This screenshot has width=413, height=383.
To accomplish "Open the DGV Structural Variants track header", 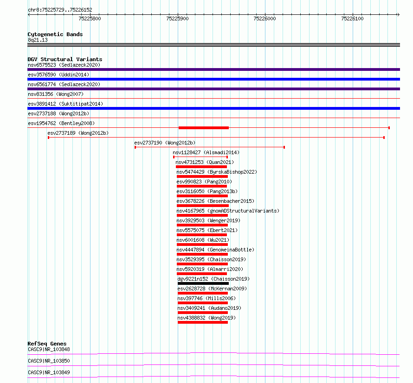I will pyautogui.click(x=65, y=59).
